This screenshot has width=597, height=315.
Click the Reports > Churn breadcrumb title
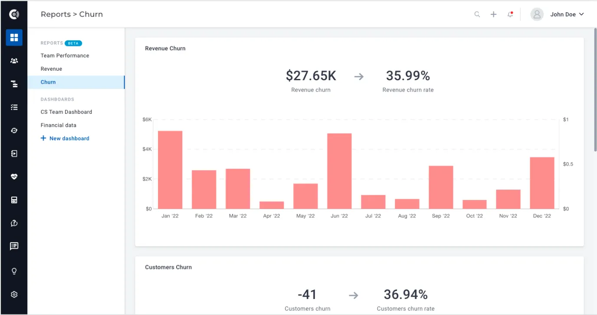pos(72,14)
